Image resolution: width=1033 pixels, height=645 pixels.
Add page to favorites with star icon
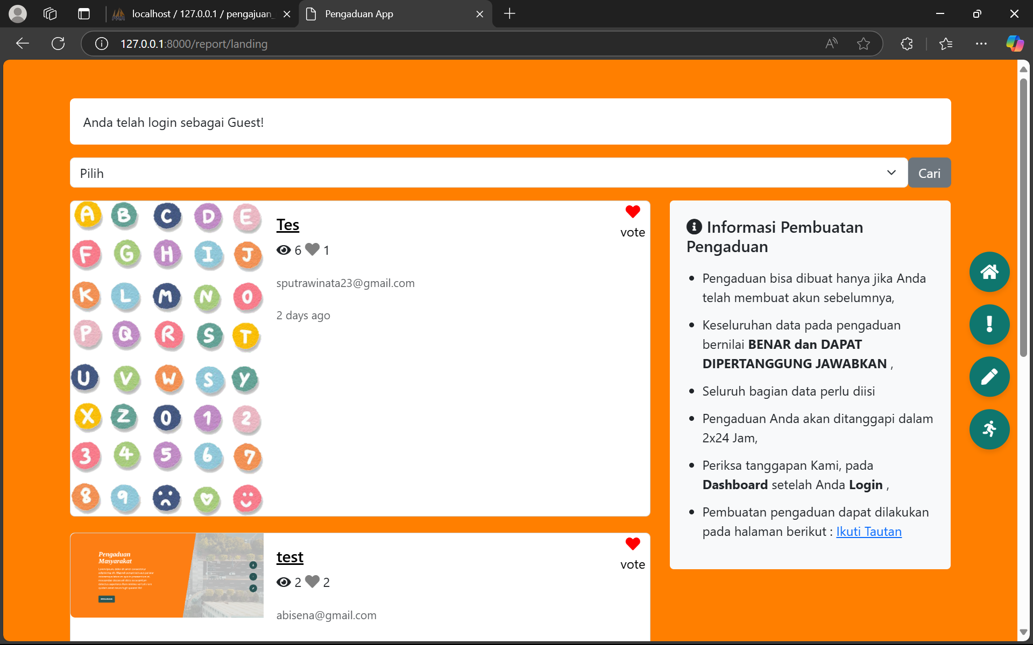[863, 44]
